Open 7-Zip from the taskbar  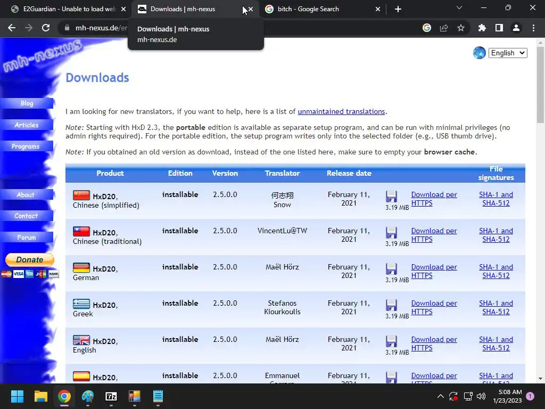pyautogui.click(x=111, y=396)
